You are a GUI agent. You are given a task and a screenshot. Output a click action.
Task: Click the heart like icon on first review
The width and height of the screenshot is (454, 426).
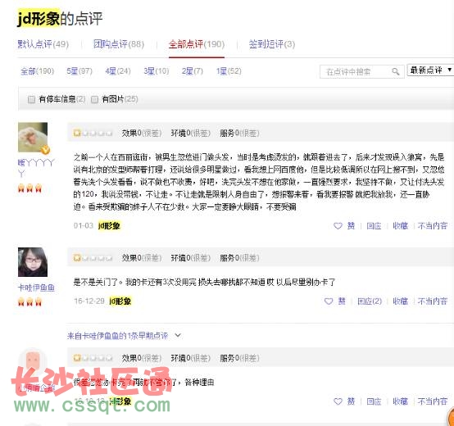pyautogui.click(x=338, y=226)
